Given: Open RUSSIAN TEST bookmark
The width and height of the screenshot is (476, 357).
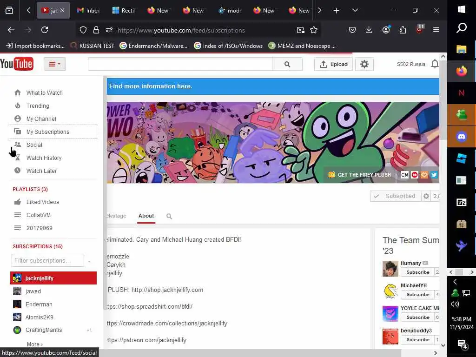Looking at the screenshot, I should [93, 46].
